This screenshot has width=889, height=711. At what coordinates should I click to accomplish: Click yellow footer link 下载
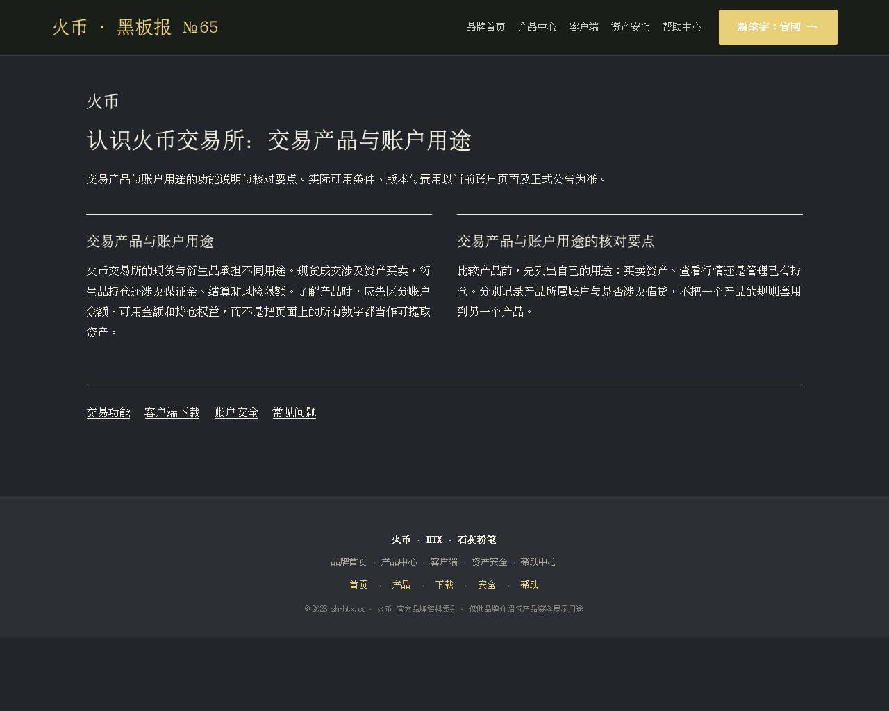[444, 585]
